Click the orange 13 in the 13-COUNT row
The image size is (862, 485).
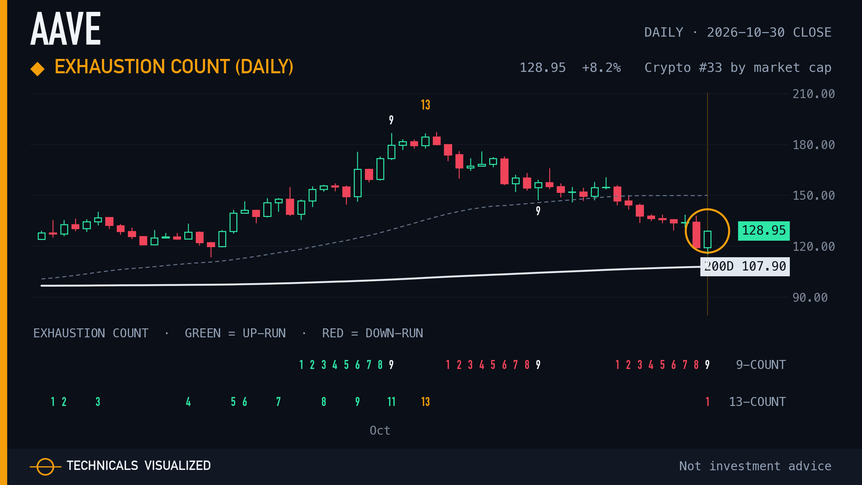click(425, 402)
